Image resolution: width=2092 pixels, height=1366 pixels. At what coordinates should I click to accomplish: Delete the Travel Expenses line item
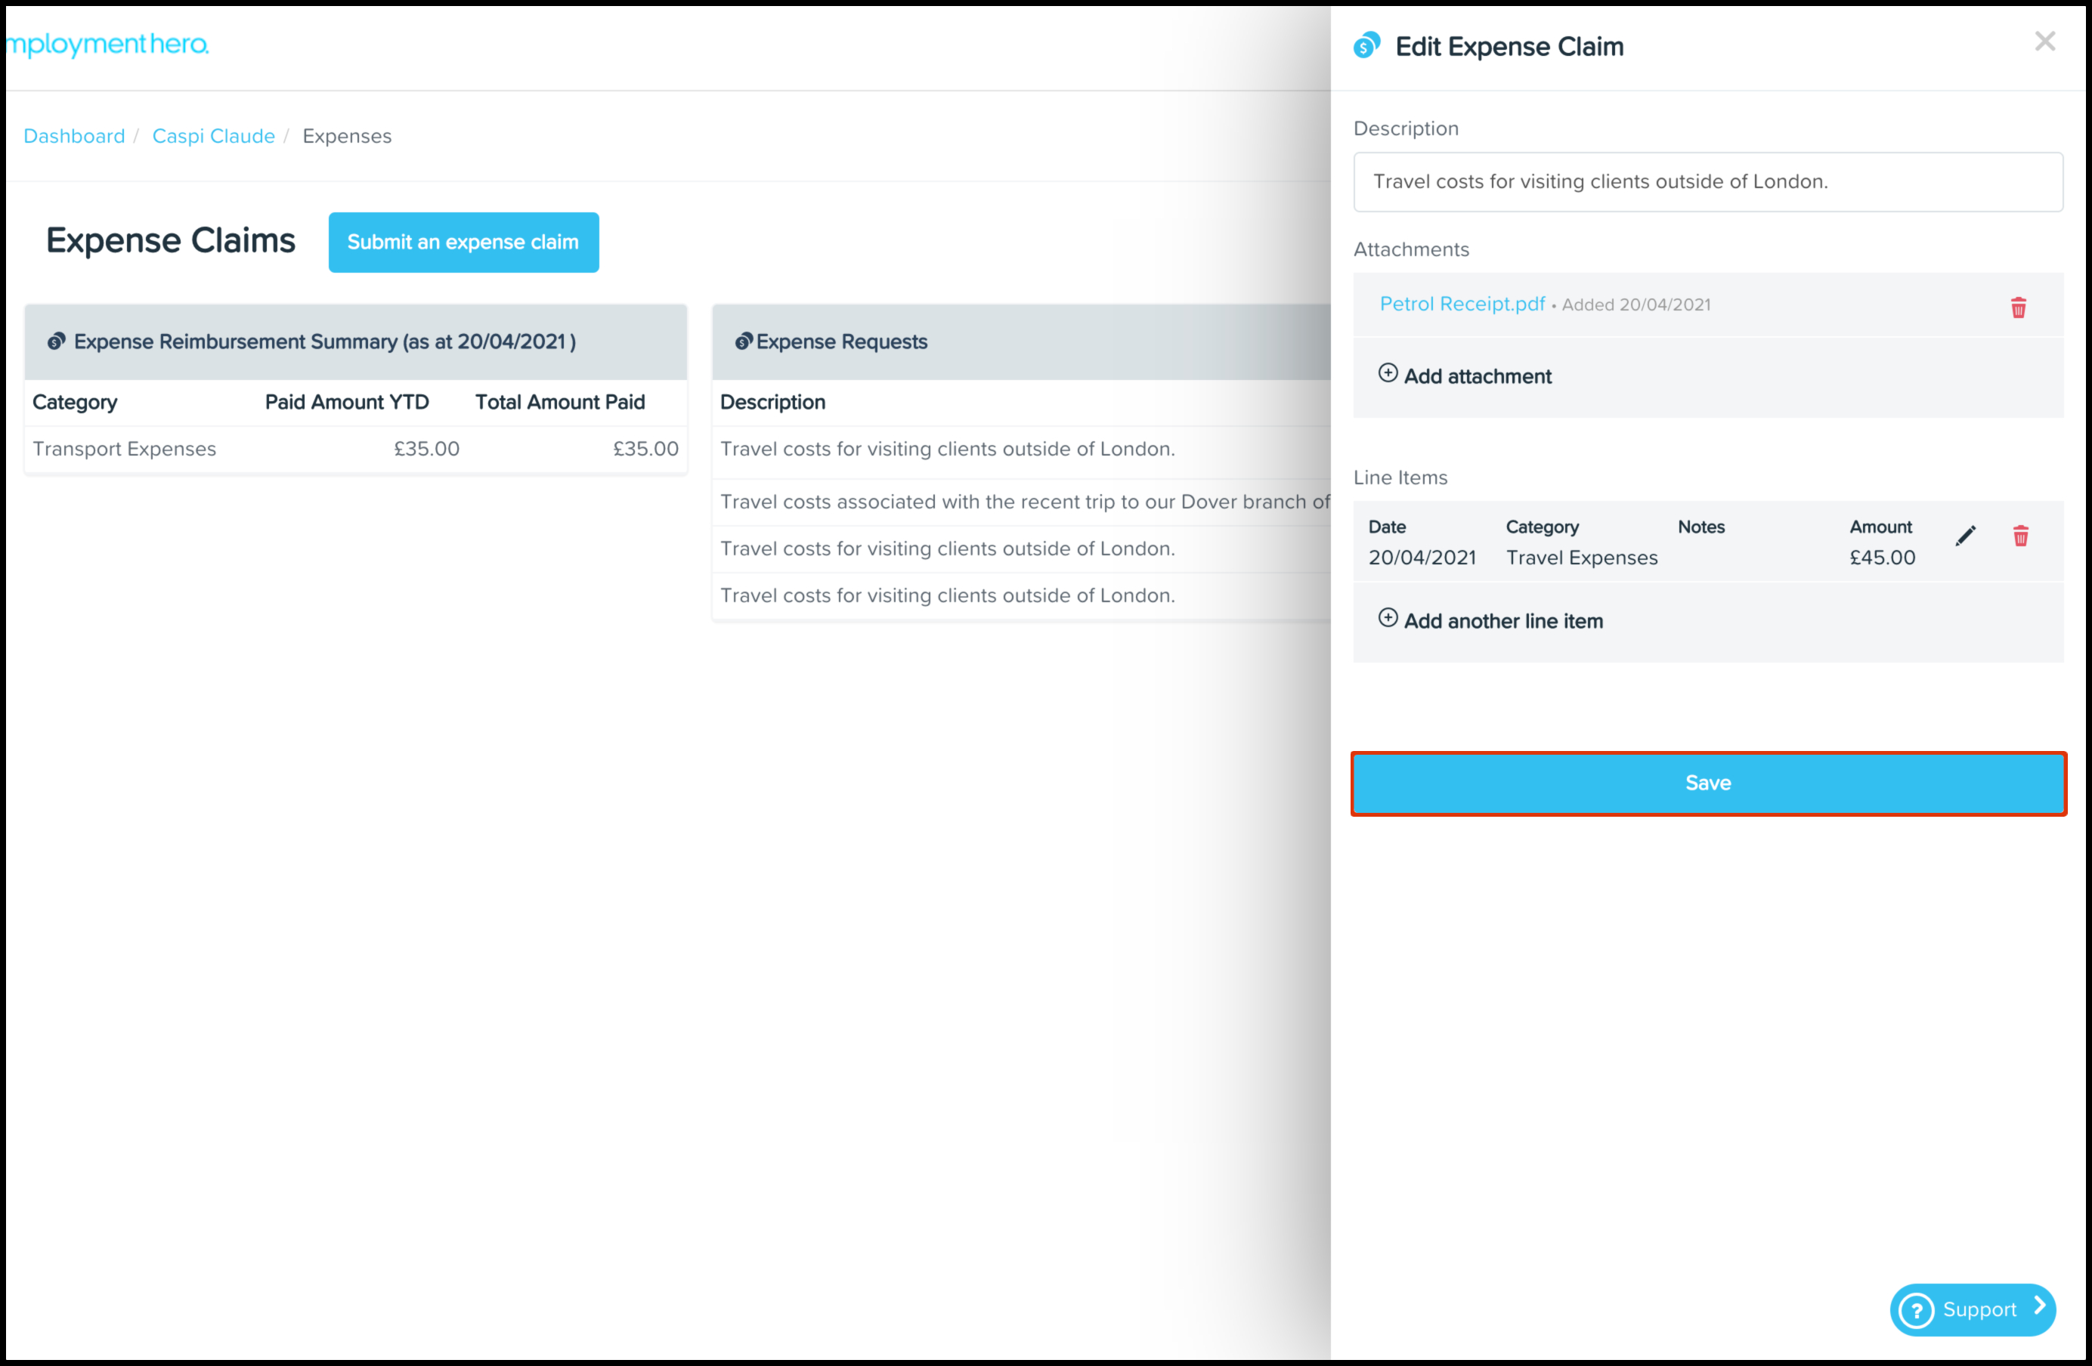point(2020,536)
